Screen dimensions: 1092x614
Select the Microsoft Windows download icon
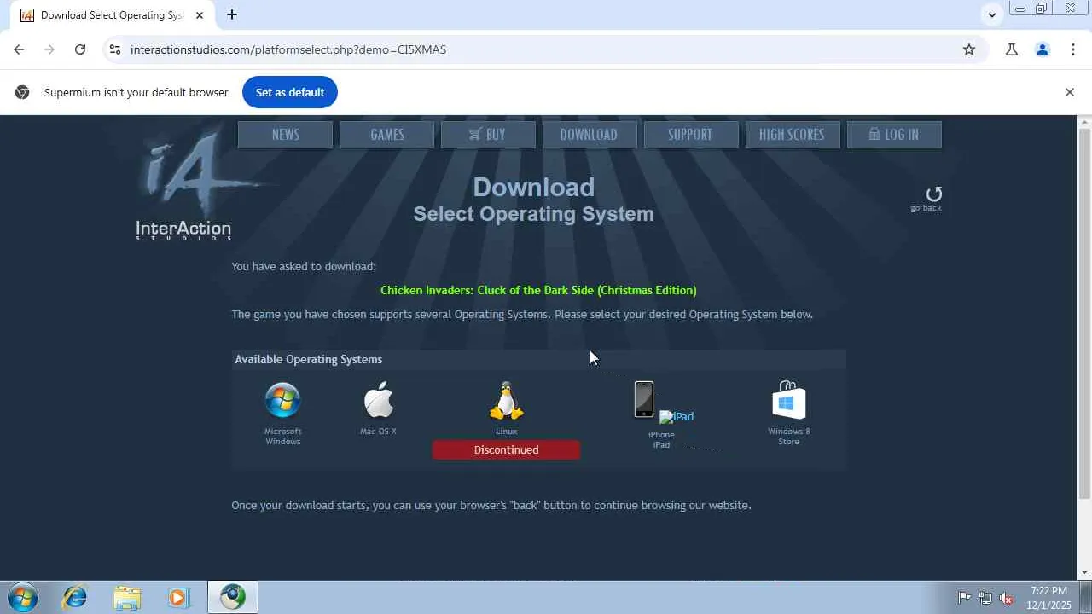(x=282, y=400)
